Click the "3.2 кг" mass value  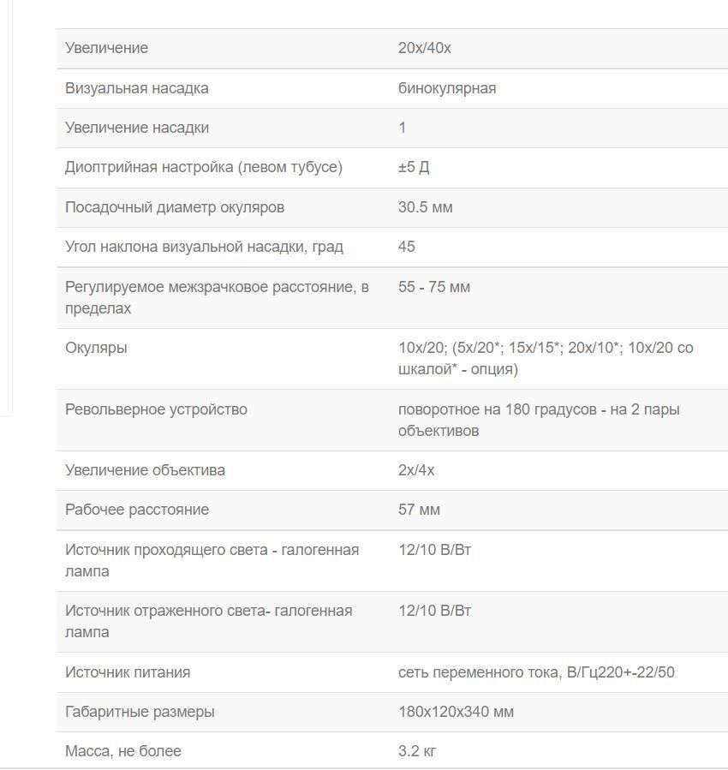click(417, 751)
